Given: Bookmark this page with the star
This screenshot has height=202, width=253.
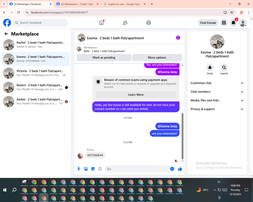Looking at the screenshot, I should tap(232, 12).
